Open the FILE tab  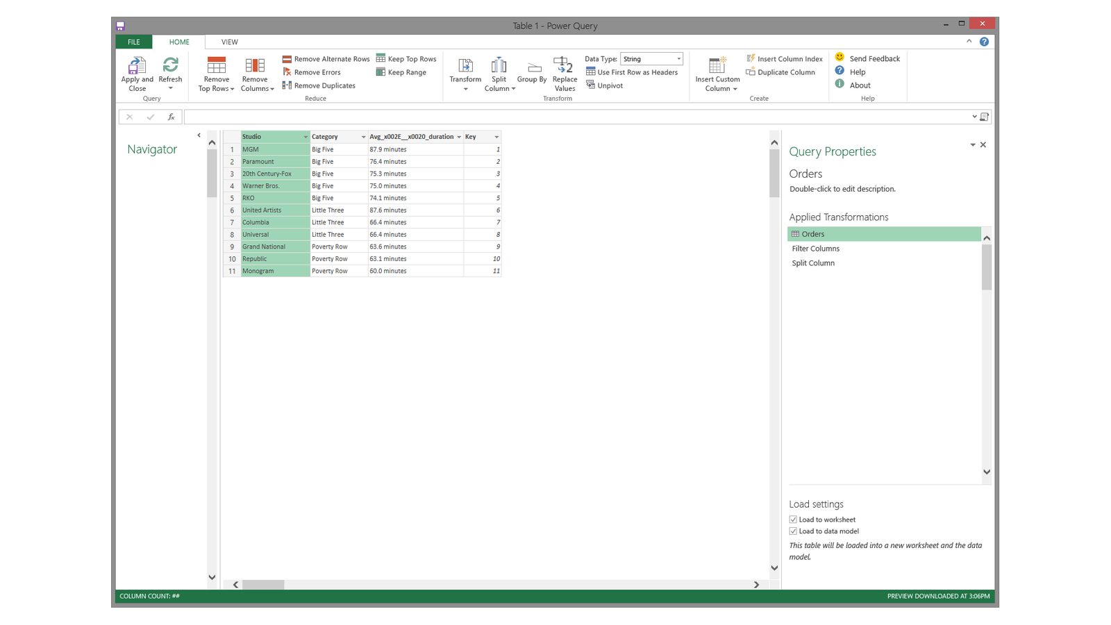(x=134, y=42)
